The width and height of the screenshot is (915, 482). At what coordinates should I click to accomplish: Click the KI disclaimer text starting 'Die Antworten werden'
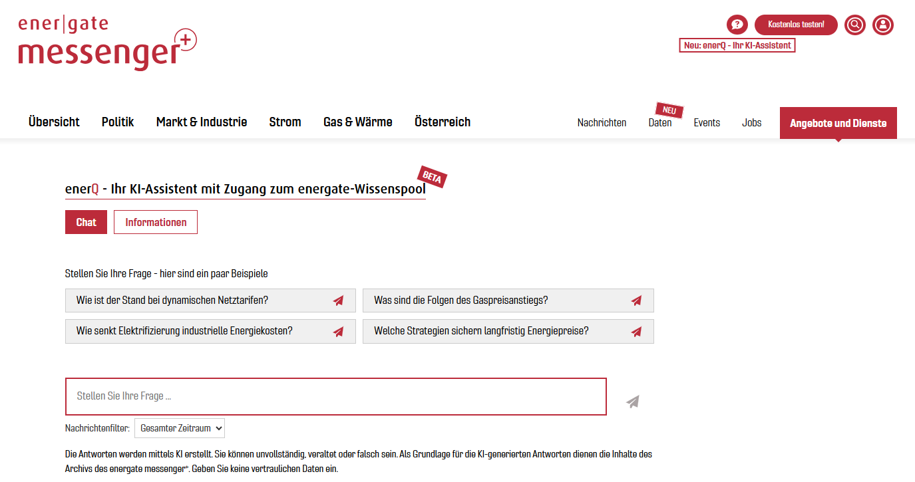(359, 461)
